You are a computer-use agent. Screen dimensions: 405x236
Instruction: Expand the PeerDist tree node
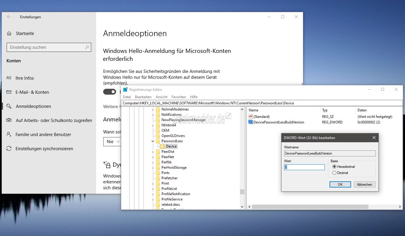tap(153, 152)
